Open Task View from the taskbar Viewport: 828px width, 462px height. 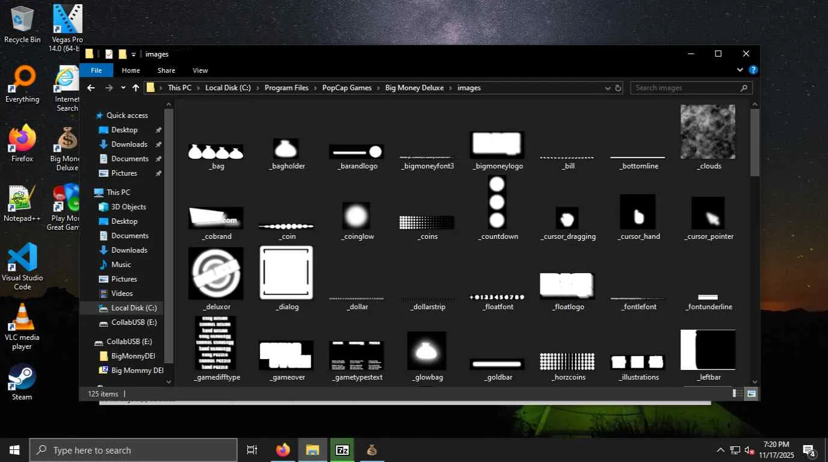(x=252, y=450)
